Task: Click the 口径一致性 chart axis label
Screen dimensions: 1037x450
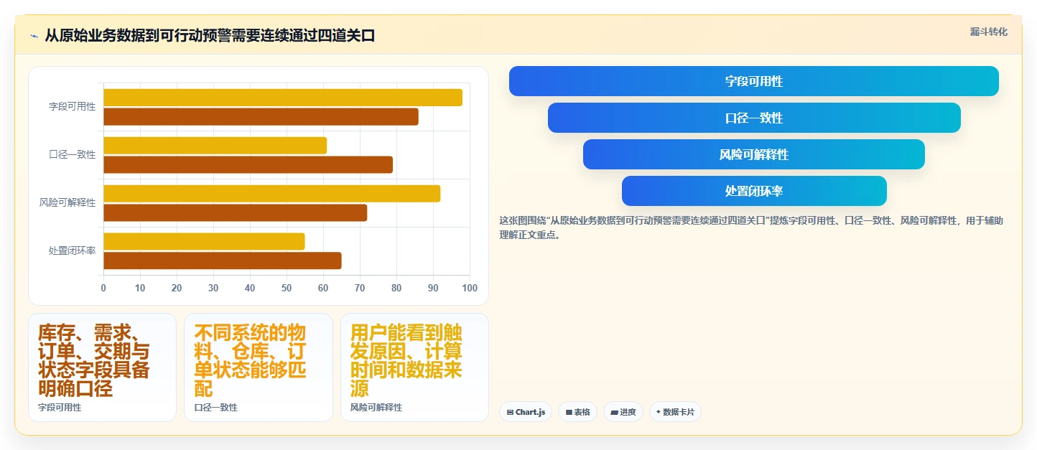Action: click(72, 154)
